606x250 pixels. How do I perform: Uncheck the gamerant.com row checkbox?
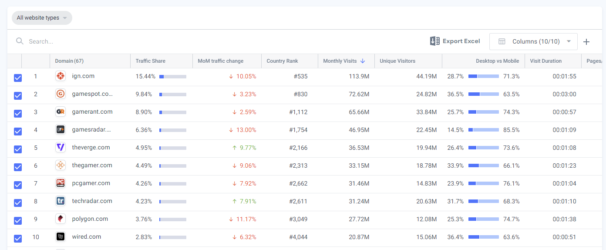pyautogui.click(x=18, y=114)
